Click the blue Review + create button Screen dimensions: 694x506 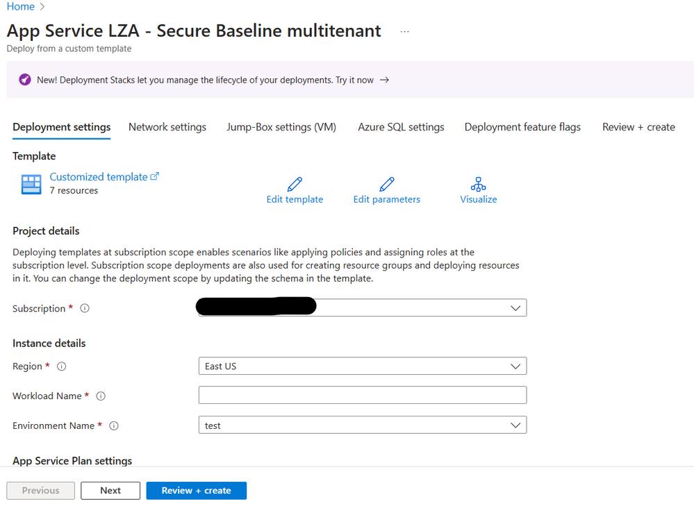point(196,491)
